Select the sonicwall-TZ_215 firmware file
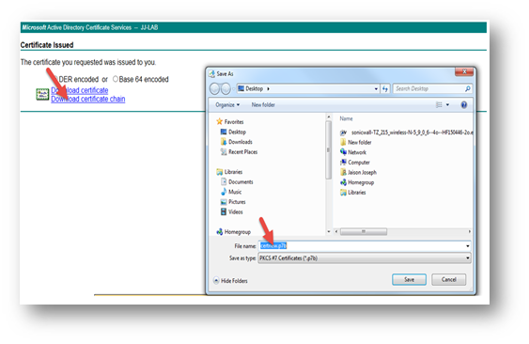The width and height of the screenshot is (529, 344). click(x=407, y=133)
